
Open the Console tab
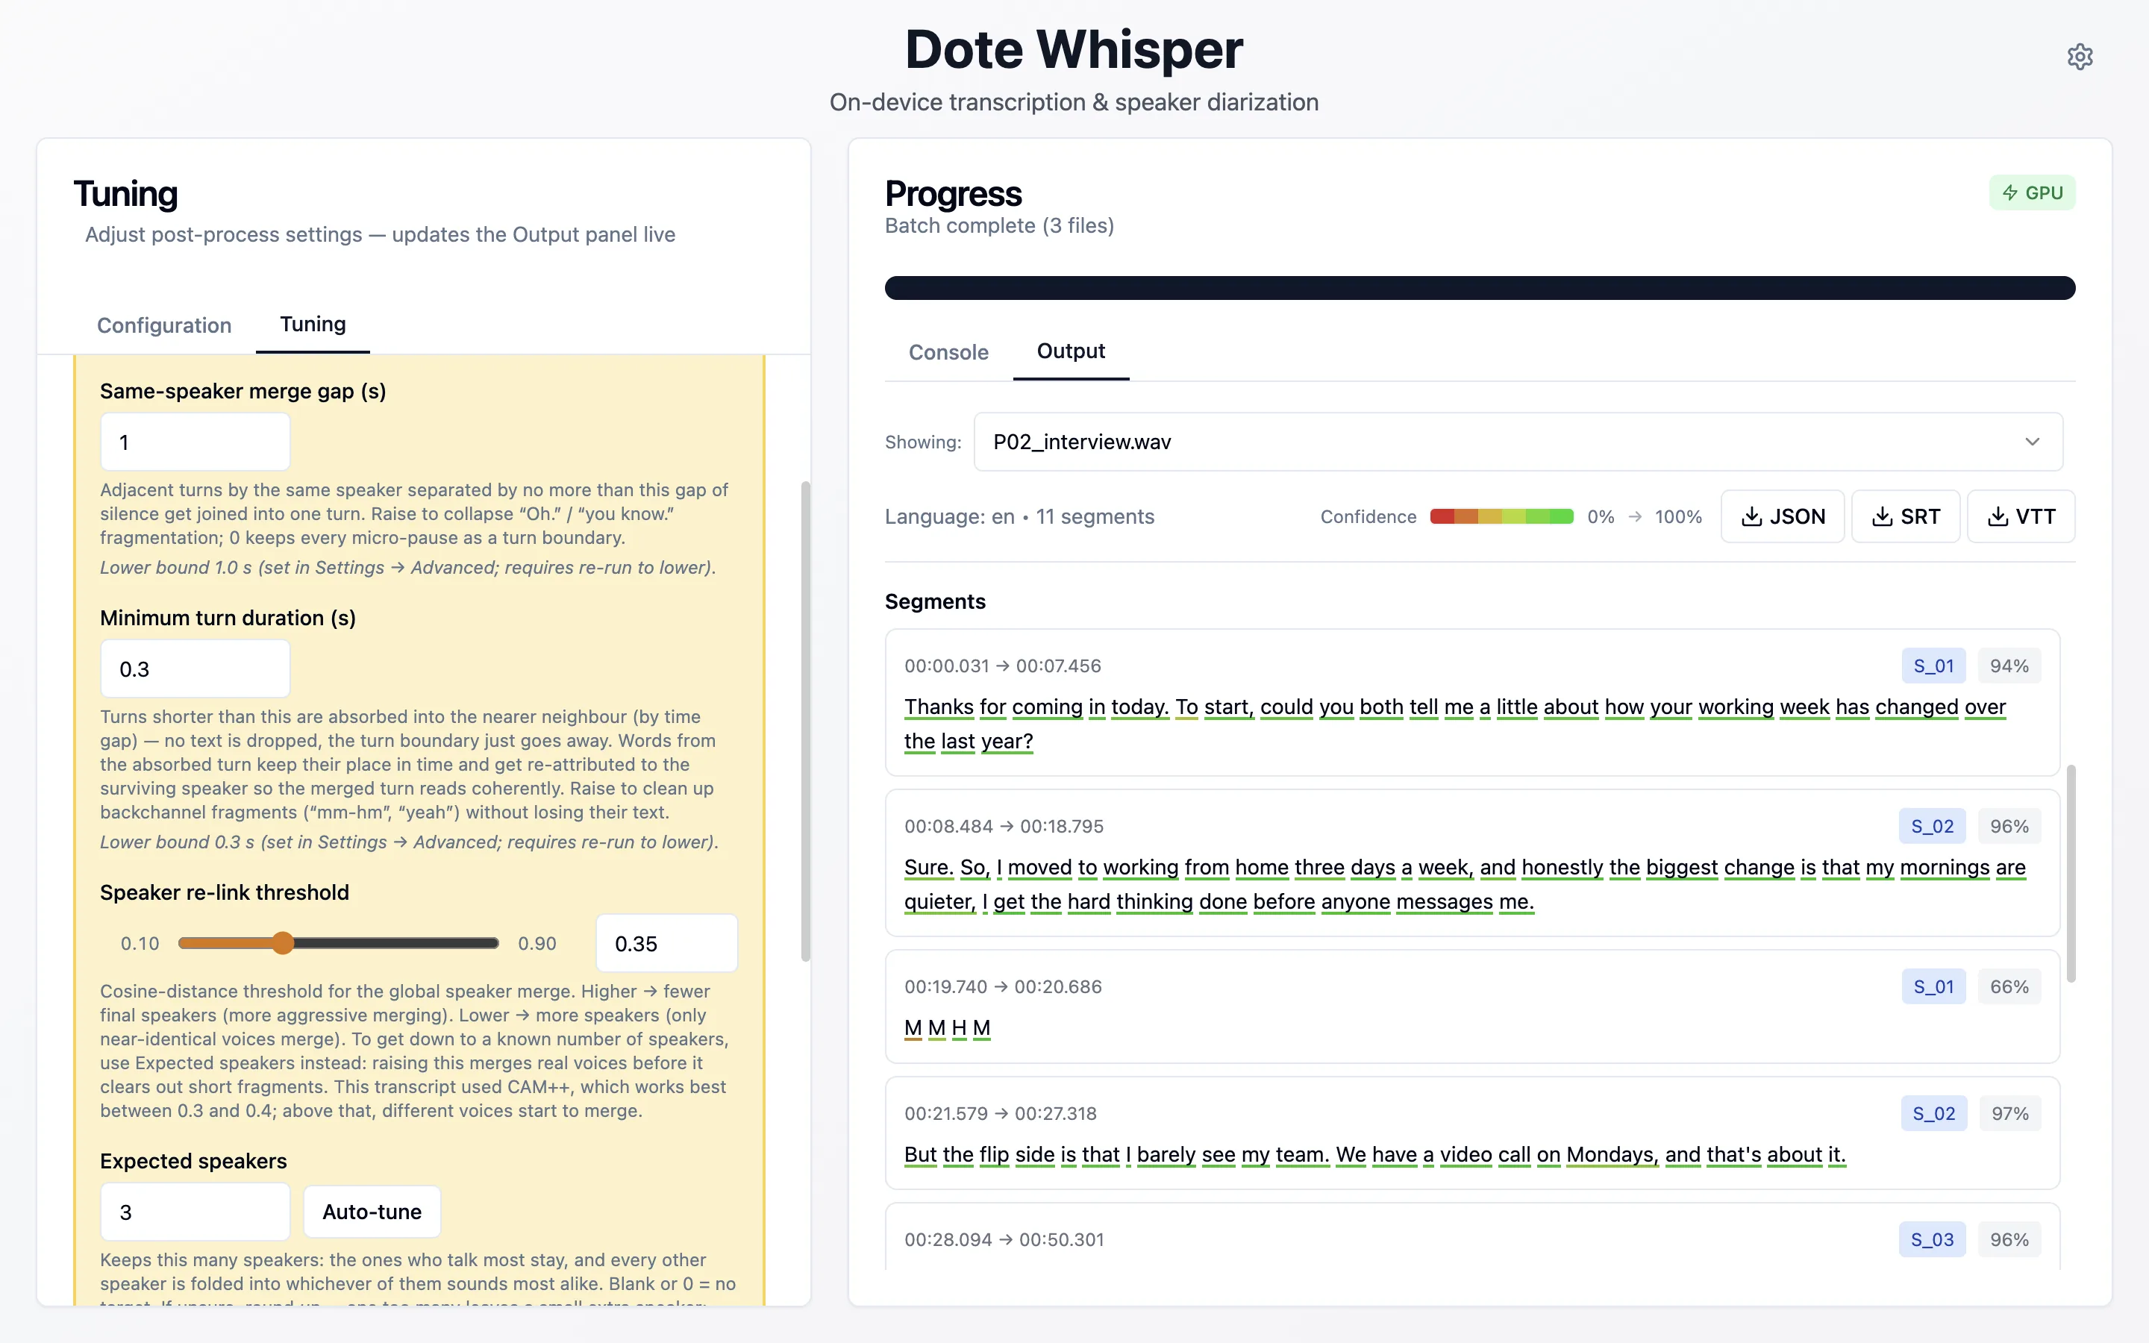pos(948,351)
